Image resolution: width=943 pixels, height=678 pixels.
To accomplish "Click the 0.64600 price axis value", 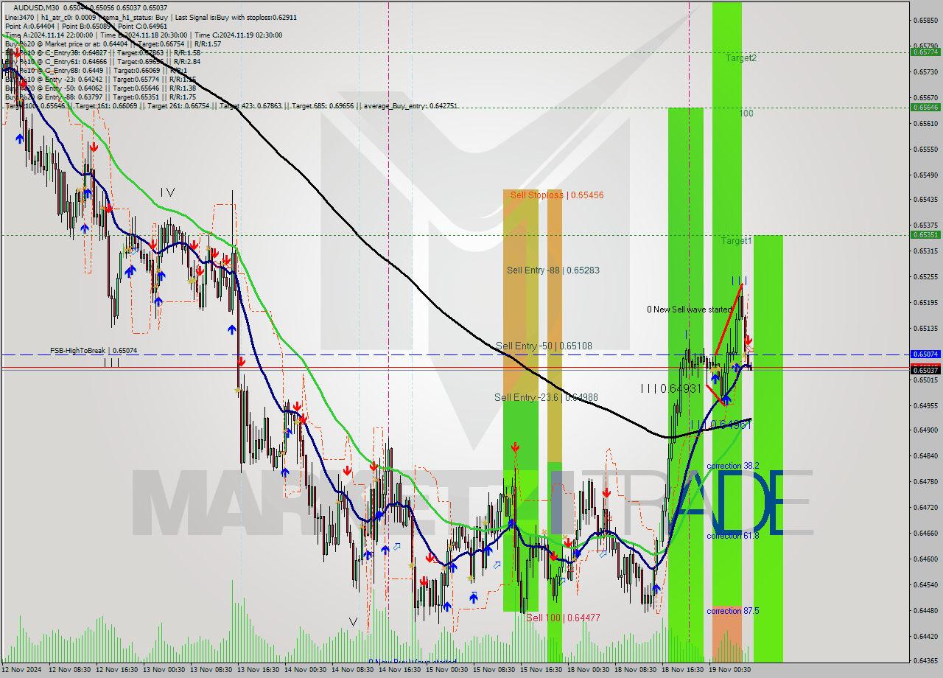I will click(x=925, y=559).
